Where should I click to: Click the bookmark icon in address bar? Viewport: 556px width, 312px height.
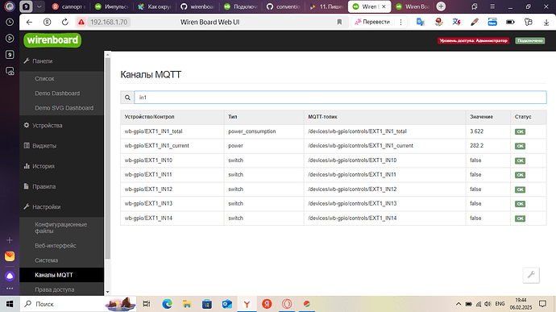coord(339,22)
